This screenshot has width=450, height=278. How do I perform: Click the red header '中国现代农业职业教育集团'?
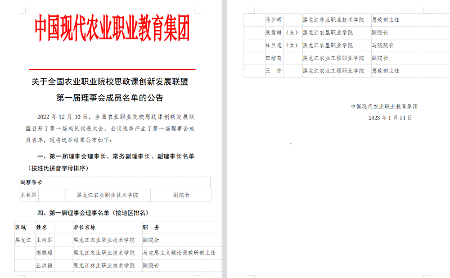click(112, 28)
